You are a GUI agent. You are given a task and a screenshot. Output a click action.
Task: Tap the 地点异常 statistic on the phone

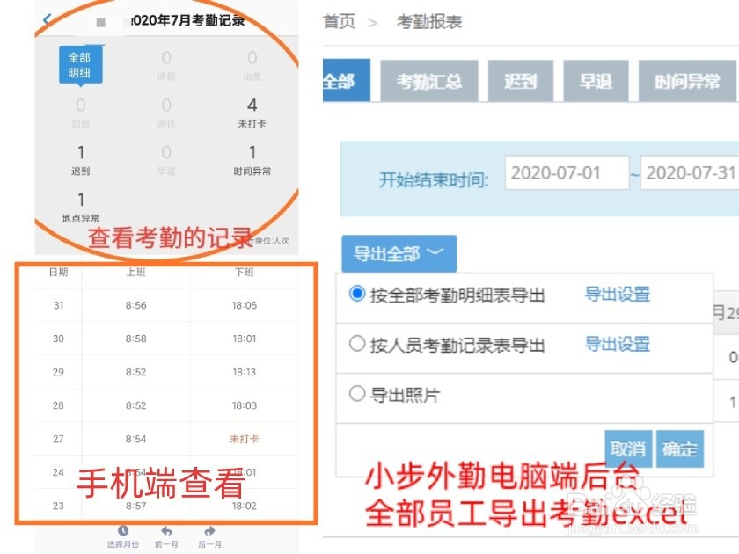pyautogui.click(x=80, y=202)
